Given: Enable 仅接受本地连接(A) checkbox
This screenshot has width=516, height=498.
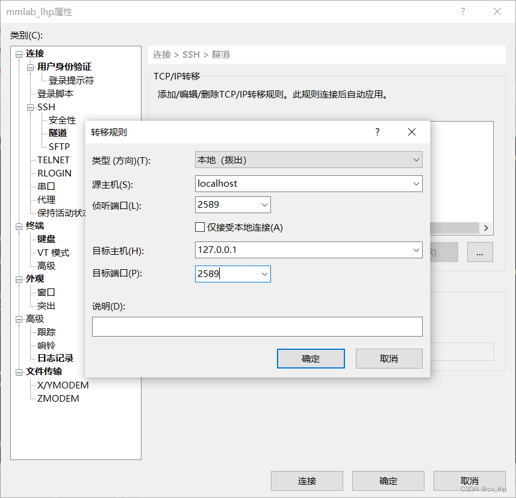Looking at the screenshot, I should 200,227.
